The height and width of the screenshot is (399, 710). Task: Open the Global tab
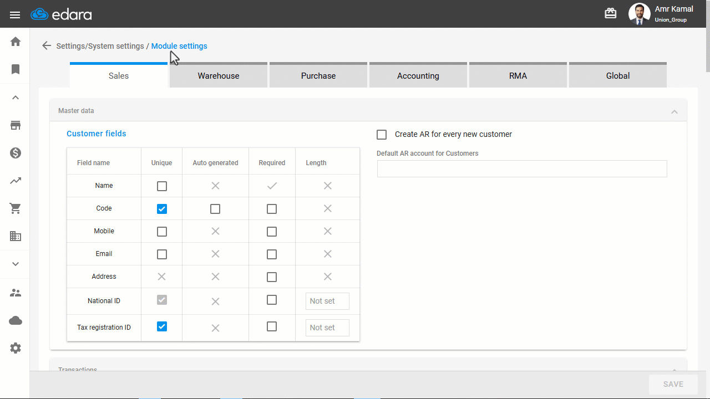tap(618, 75)
